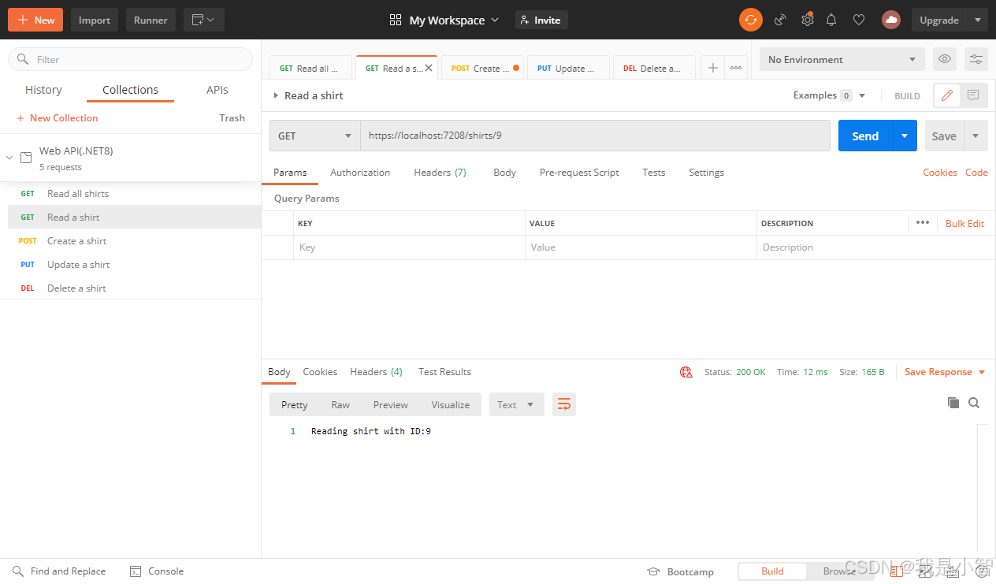The image size is (996, 584).
Task: Open manage environments sliders icon
Action: pos(976,59)
